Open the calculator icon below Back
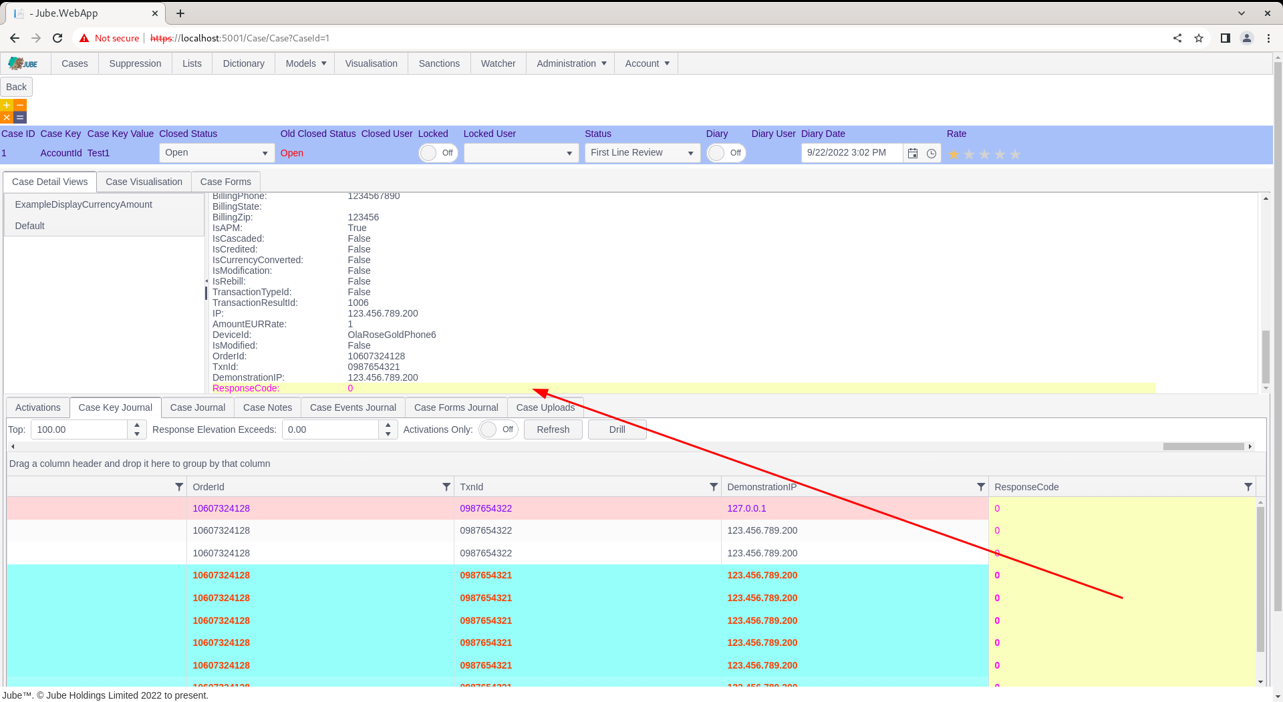The width and height of the screenshot is (1283, 702). pyautogui.click(x=13, y=112)
